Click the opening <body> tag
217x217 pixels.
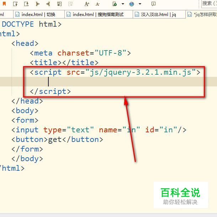[x=25, y=111]
